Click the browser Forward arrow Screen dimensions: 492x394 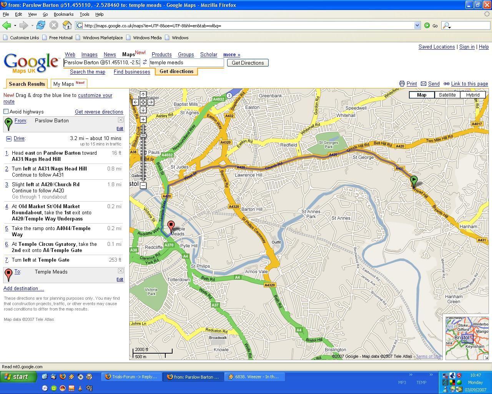click(x=23, y=25)
